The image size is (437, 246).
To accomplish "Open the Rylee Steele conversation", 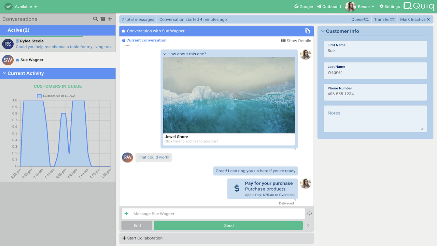I will point(58,44).
